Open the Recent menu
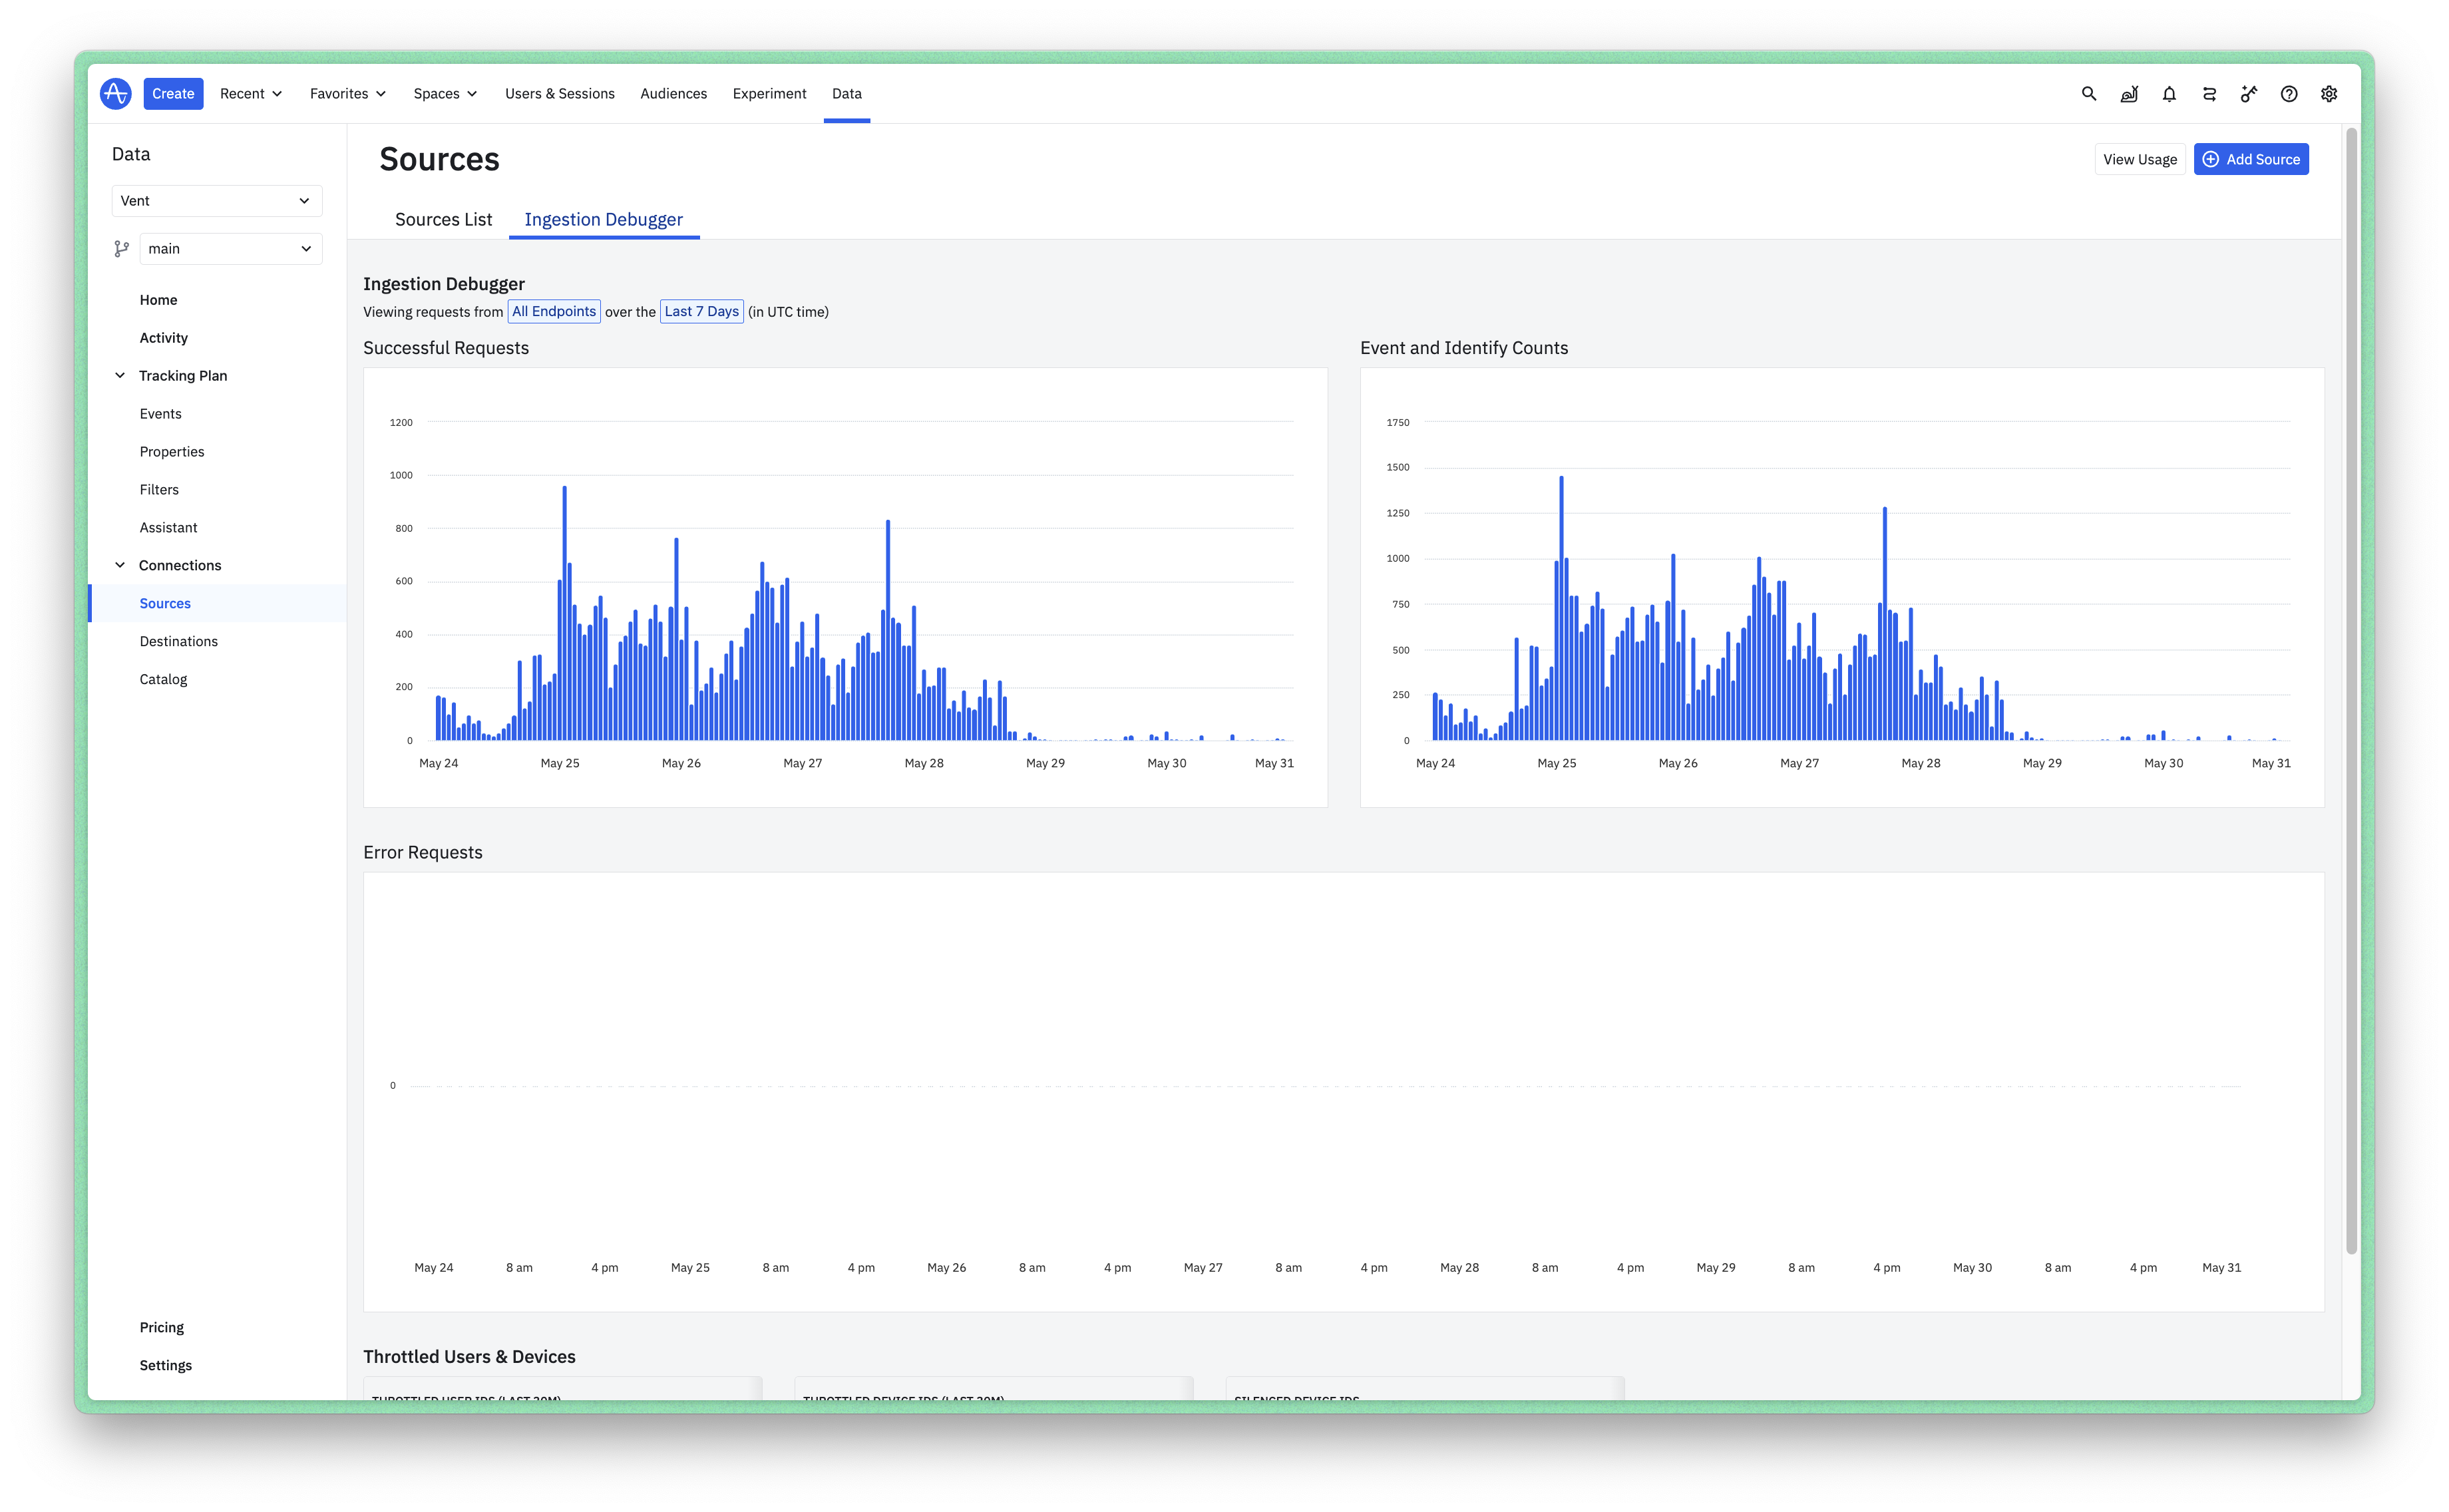Viewport: 2449px width, 1512px height. (251, 94)
